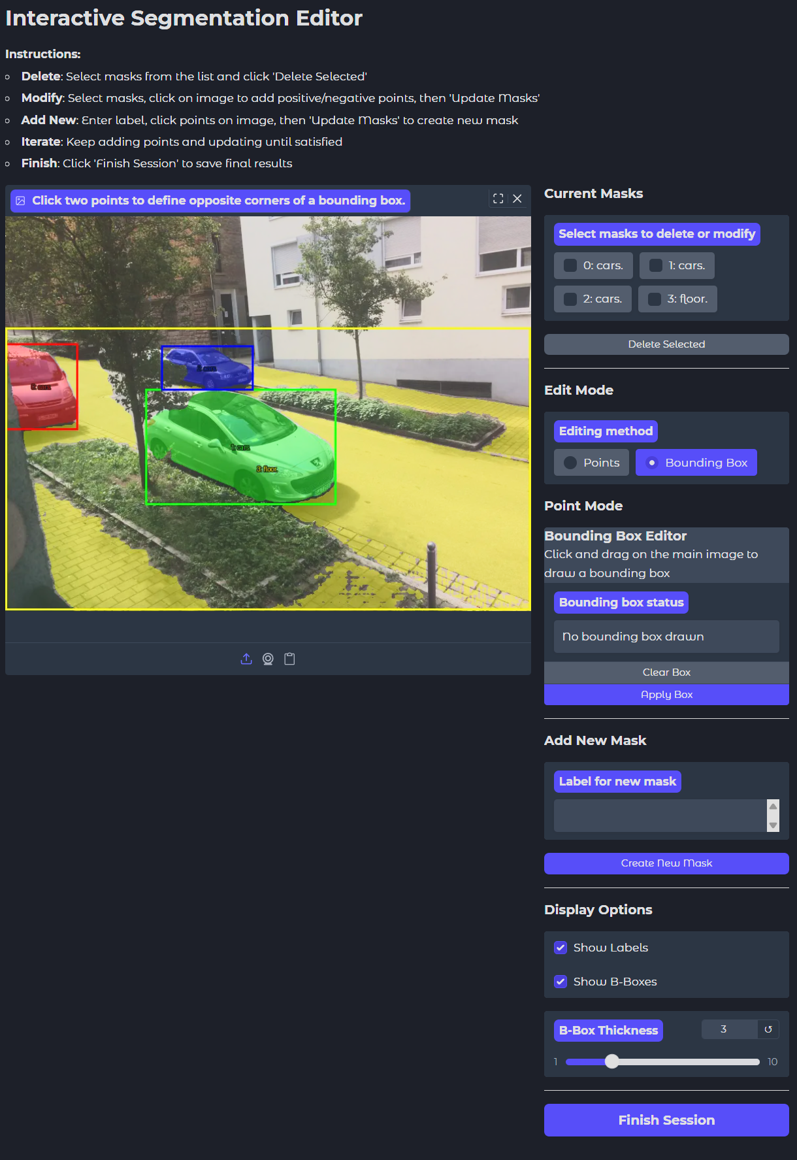Click the B-Box Thickness number field
Image resolution: width=797 pixels, height=1160 pixels.
click(x=729, y=1029)
